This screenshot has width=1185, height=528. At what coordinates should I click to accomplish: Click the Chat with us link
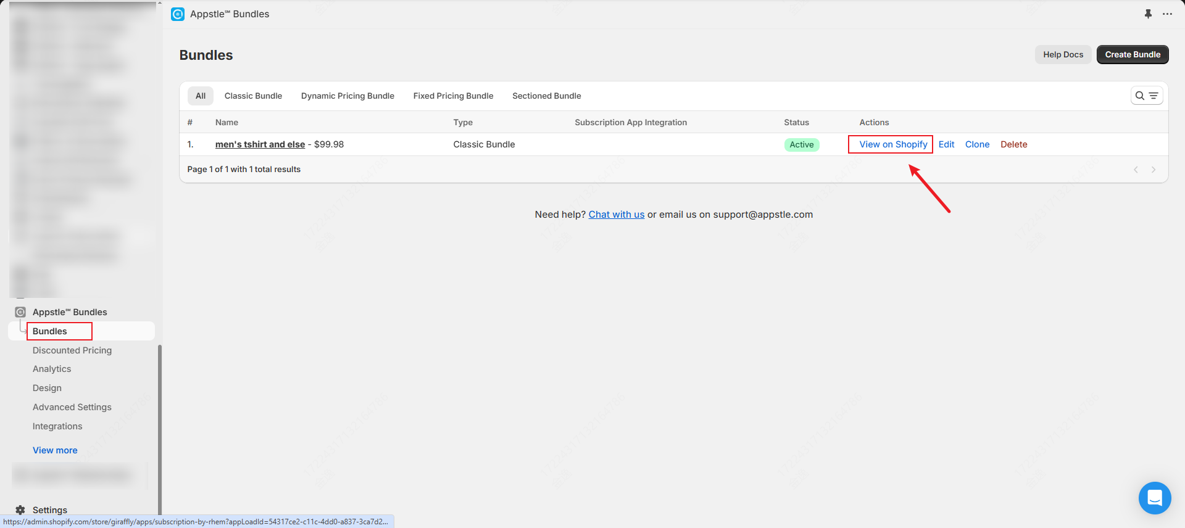616,215
